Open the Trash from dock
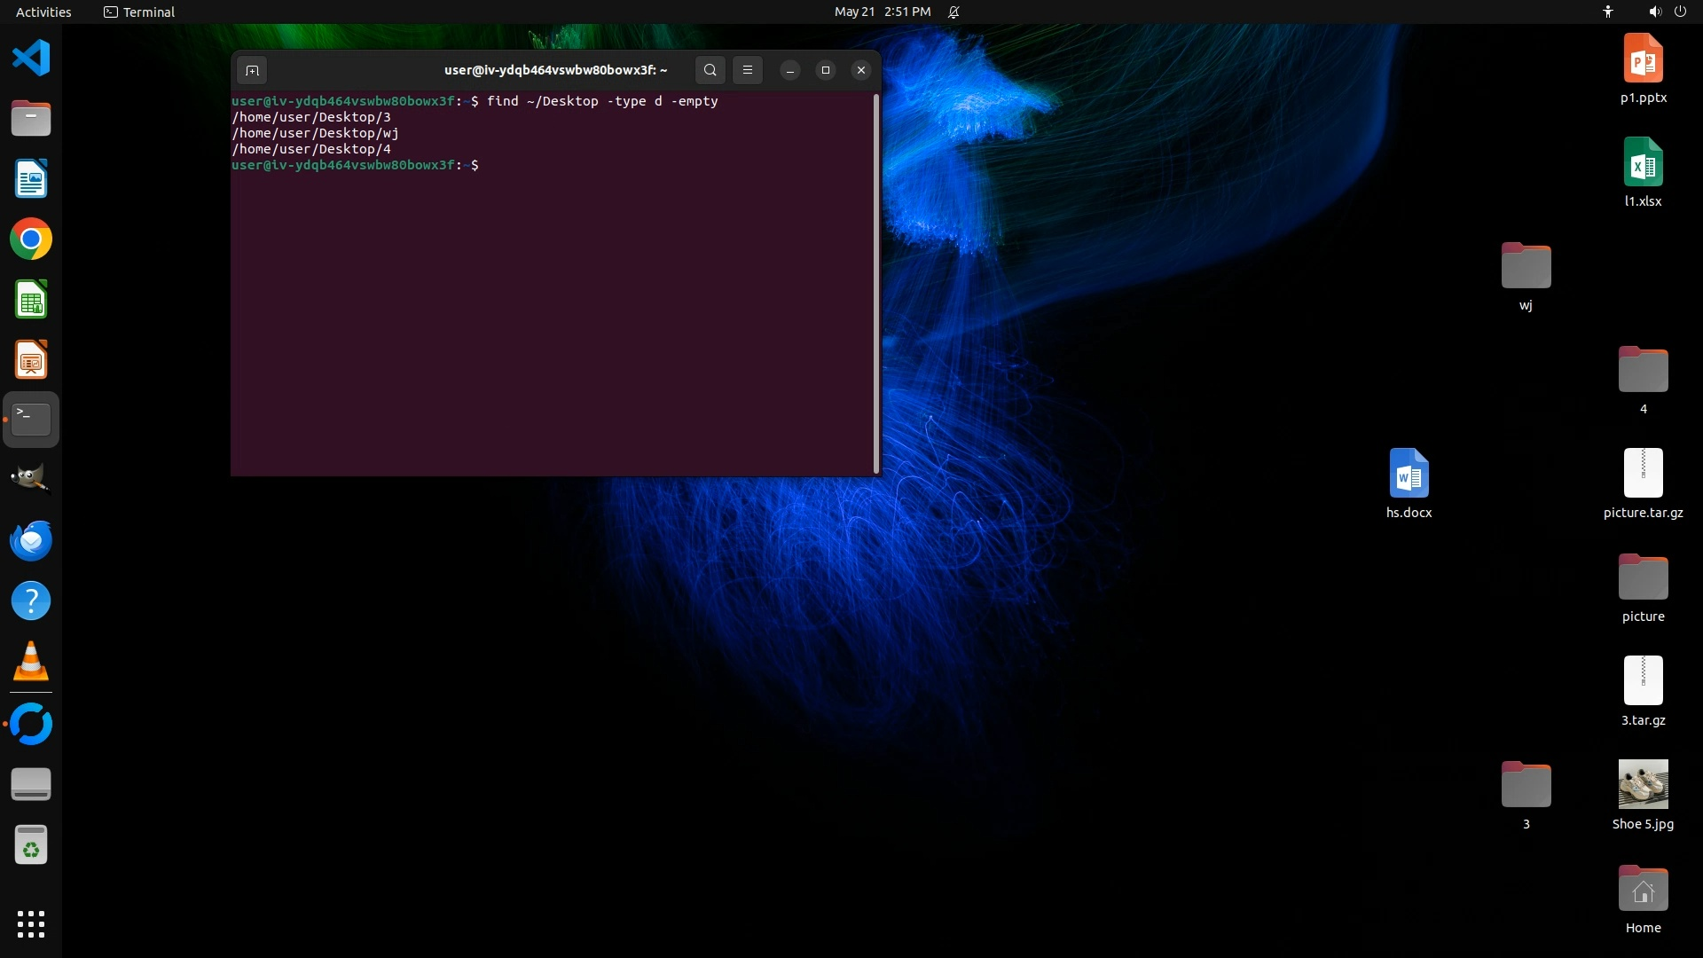The image size is (1703, 958). tap(31, 845)
